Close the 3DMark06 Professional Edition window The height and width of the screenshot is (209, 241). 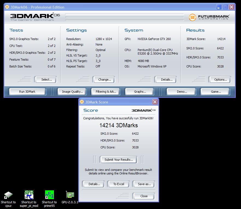(x=231, y=7)
